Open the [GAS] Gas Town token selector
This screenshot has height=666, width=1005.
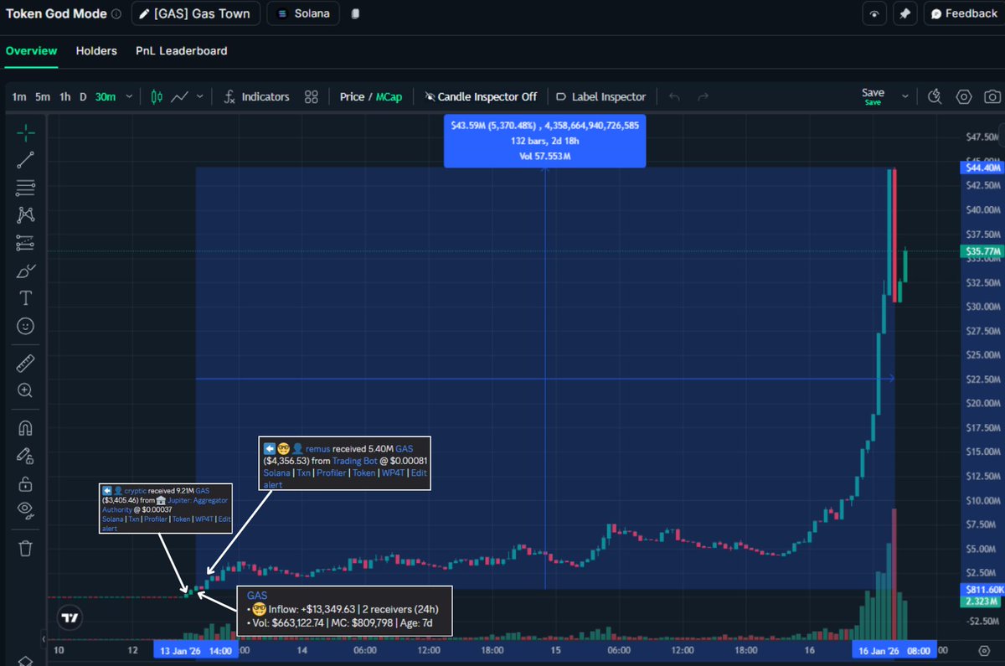(x=195, y=14)
